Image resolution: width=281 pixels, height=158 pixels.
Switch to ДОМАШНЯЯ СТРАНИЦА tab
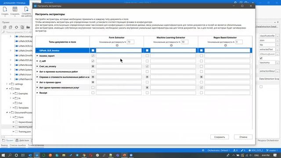(14, 3)
